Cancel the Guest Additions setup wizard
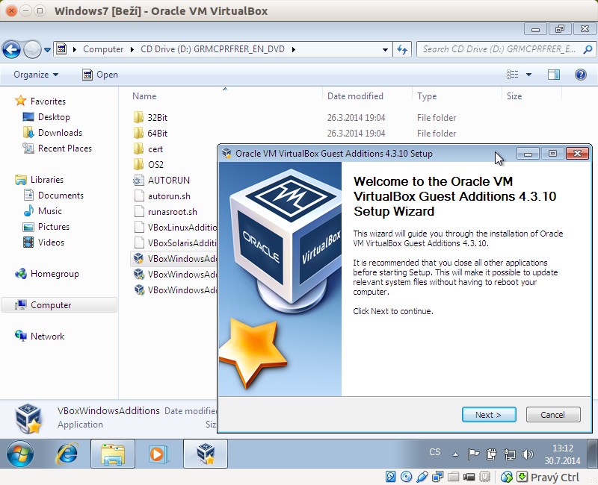The height and width of the screenshot is (485, 598). [553, 414]
